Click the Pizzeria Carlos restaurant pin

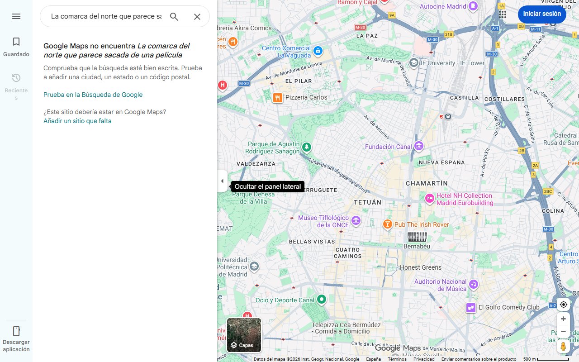[x=278, y=97]
